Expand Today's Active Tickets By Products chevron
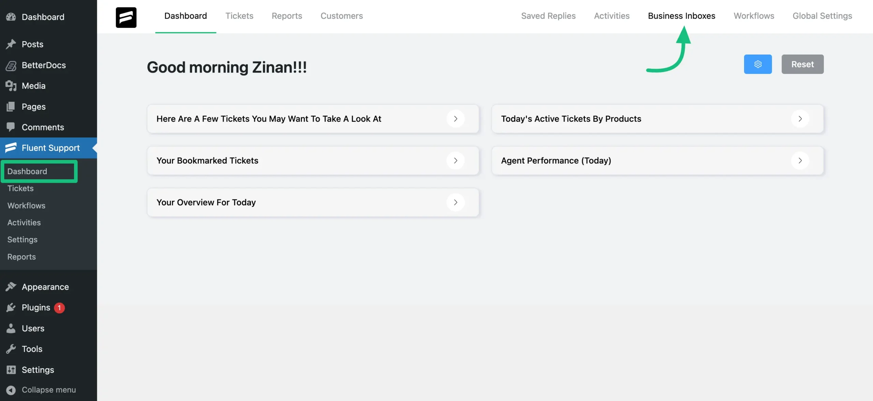This screenshot has width=873, height=401. point(800,118)
